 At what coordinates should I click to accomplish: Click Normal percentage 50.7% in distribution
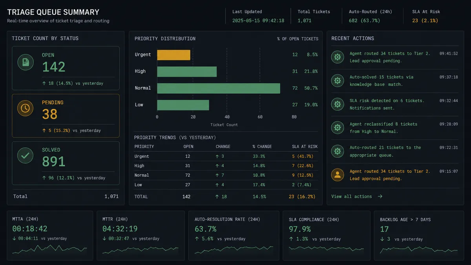point(311,88)
